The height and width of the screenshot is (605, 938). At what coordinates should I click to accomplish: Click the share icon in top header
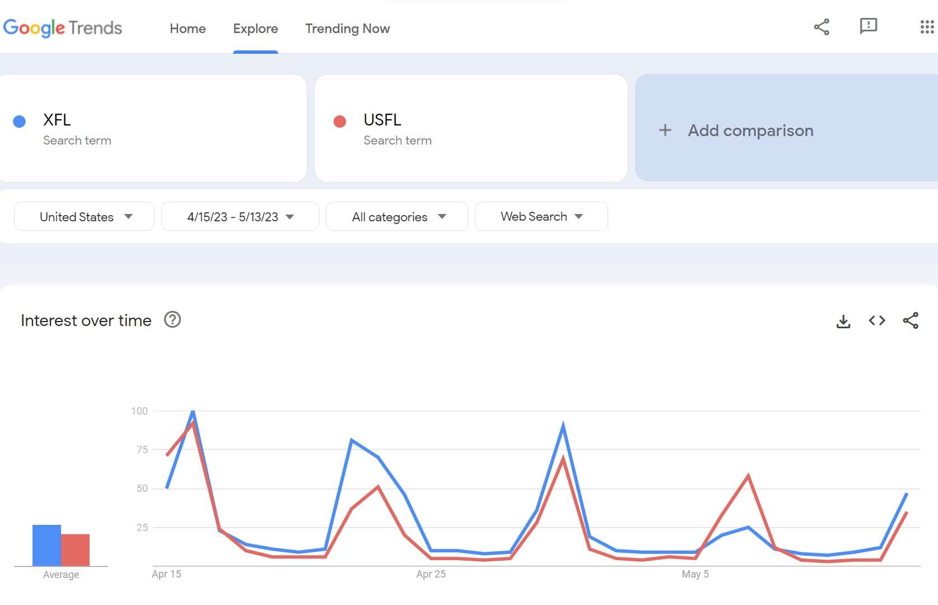[x=822, y=27]
